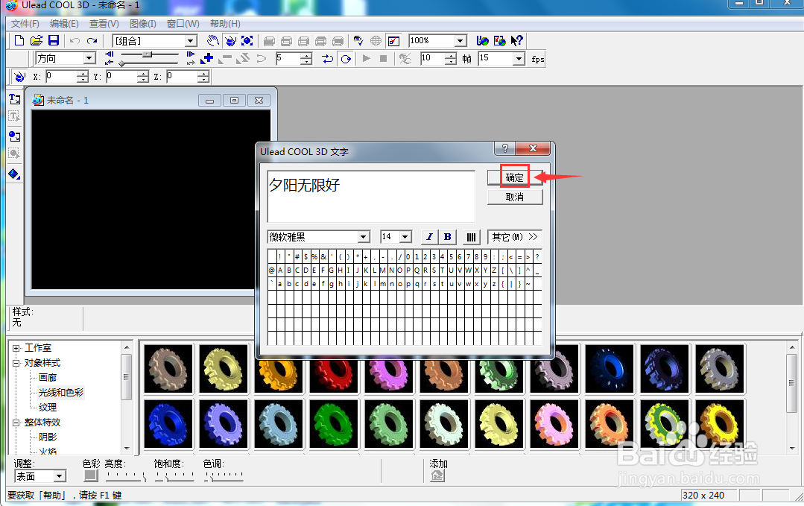Select the Move Object hand tool
The height and width of the screenshot is (506, 804).
(213, 40)
